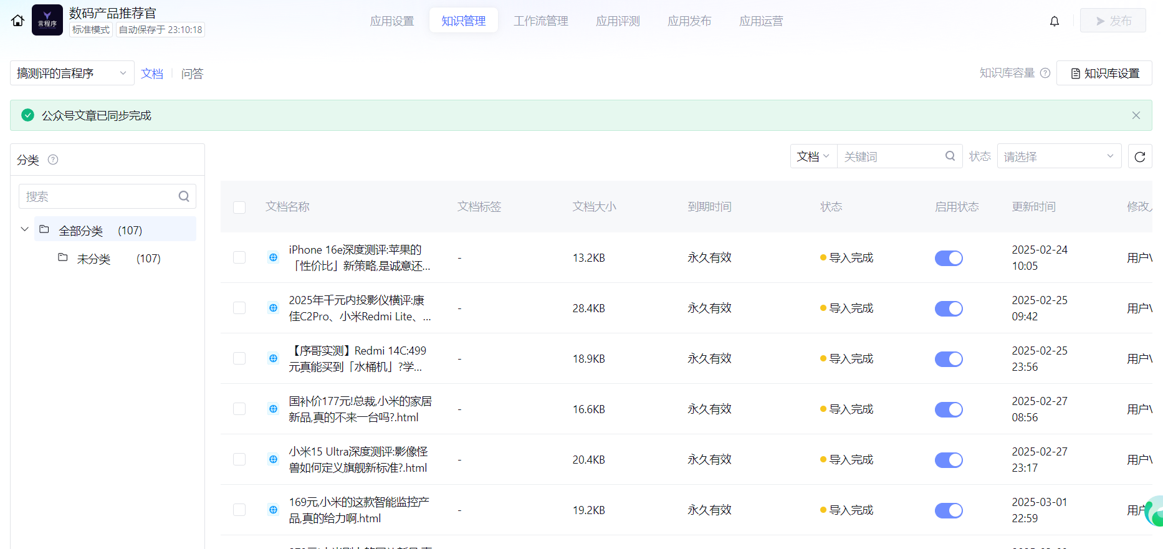Click the help icon next to 知识库容量
1163x549 pixels.
point(1045,73)
